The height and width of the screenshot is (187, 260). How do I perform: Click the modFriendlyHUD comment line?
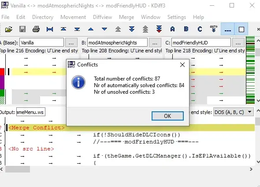tap(146, 142)
